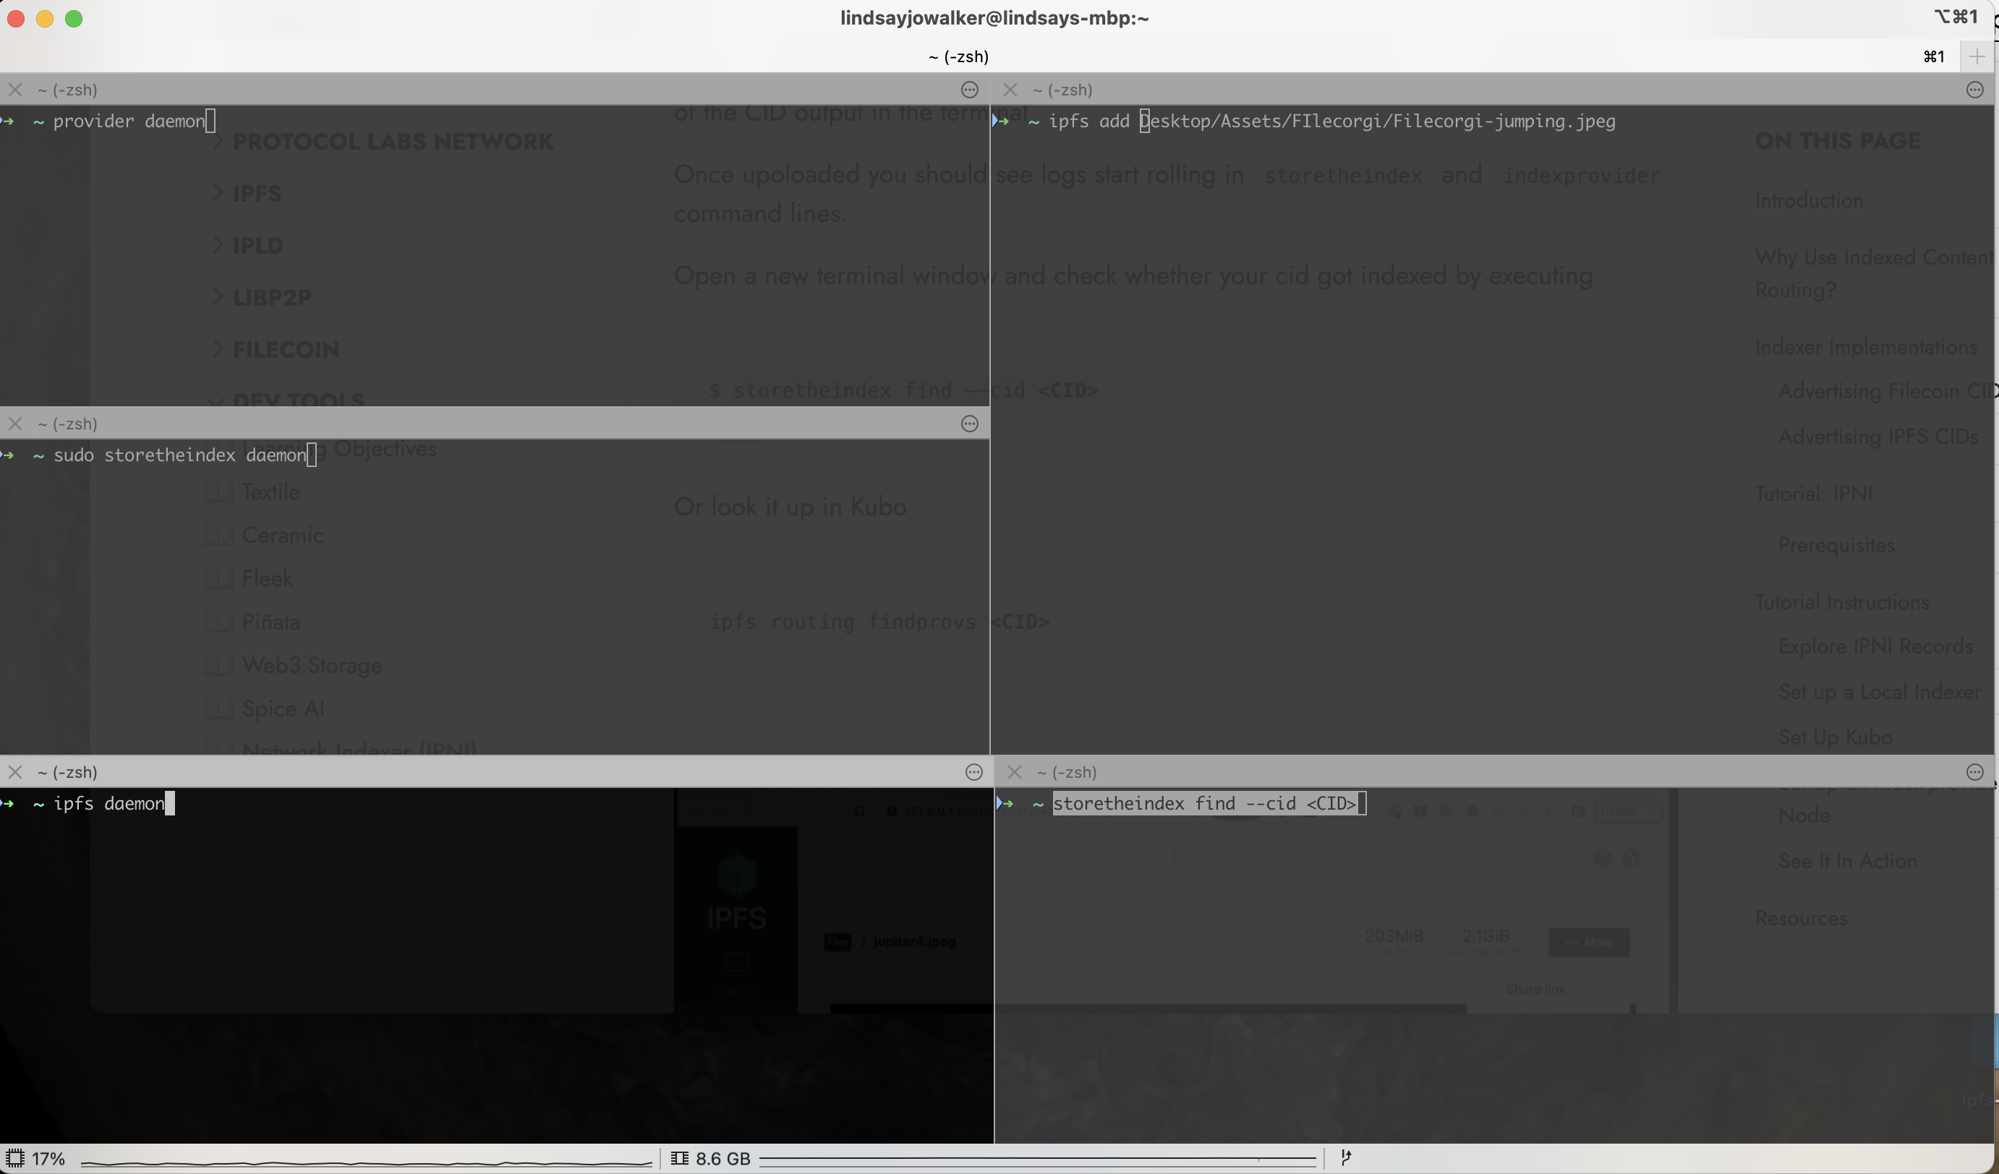Click the git branch icon in status bar
Viewport: 1999px width, 1174px height.
[x=1345, y=1158]
